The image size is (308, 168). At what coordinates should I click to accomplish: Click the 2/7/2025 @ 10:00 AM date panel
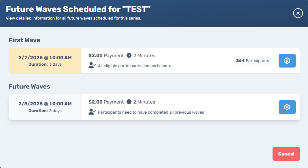point(45,61)
